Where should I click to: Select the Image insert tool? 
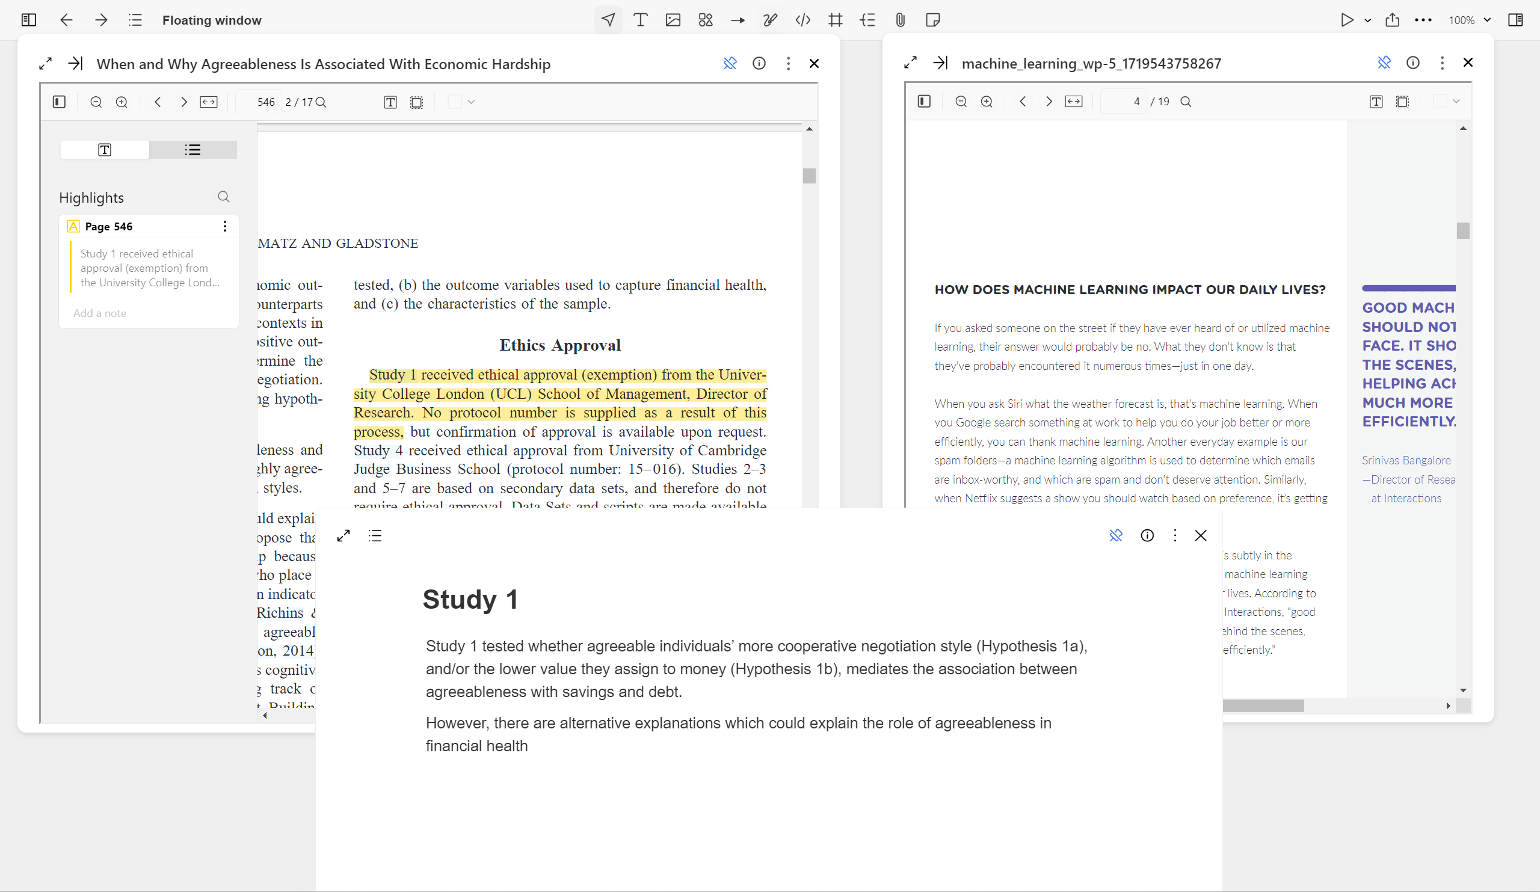pos(673,20)
